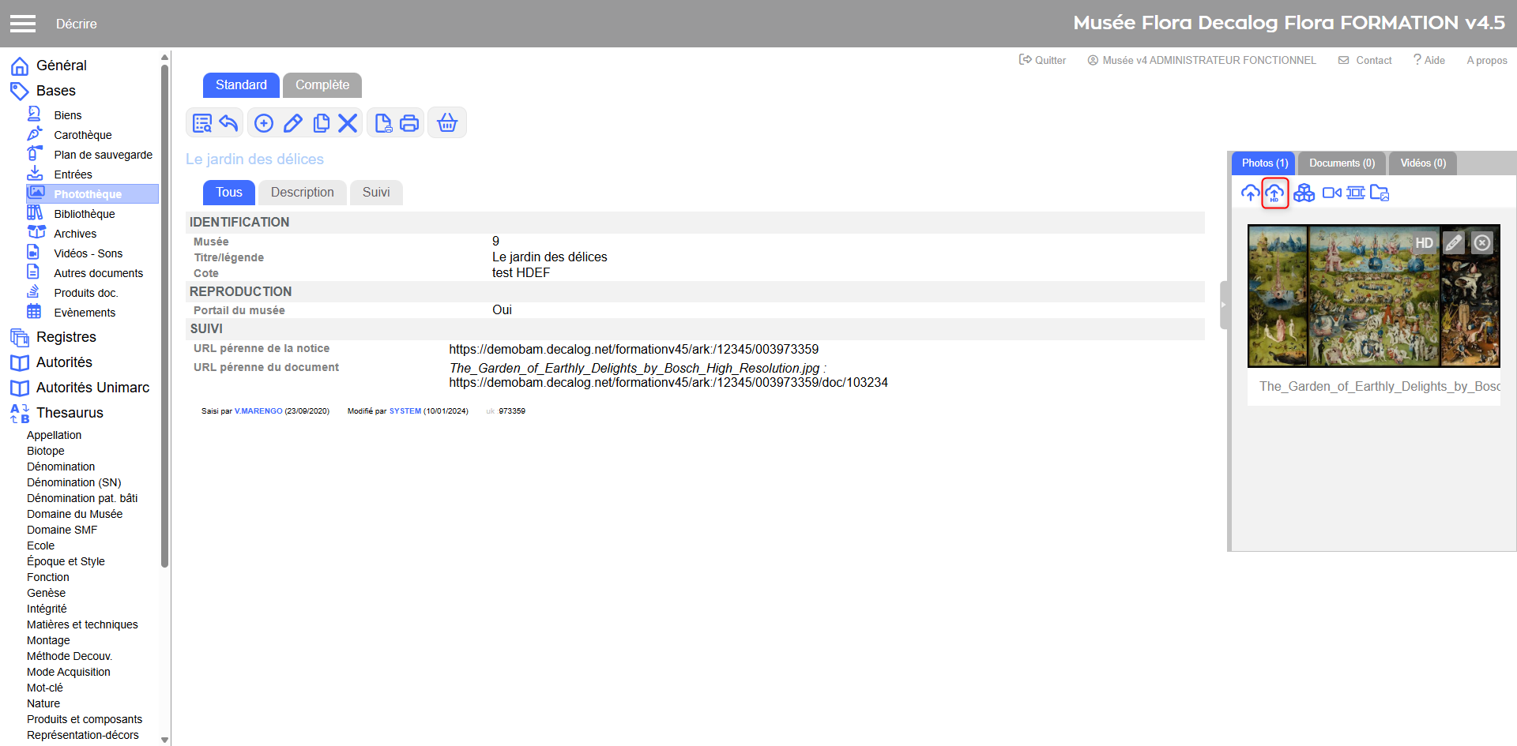The image size is (1517, 746).
Task: Open Bibliothèque in the Bases list
Action: pos(84,214)
